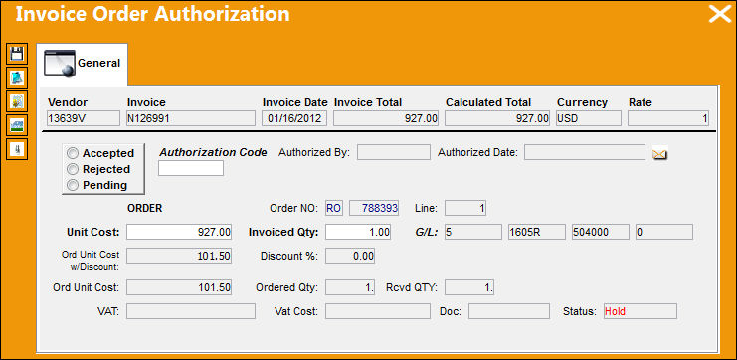Click the Vat Cost field
This screenshot has height=360, width=737.
pos(378,311)
